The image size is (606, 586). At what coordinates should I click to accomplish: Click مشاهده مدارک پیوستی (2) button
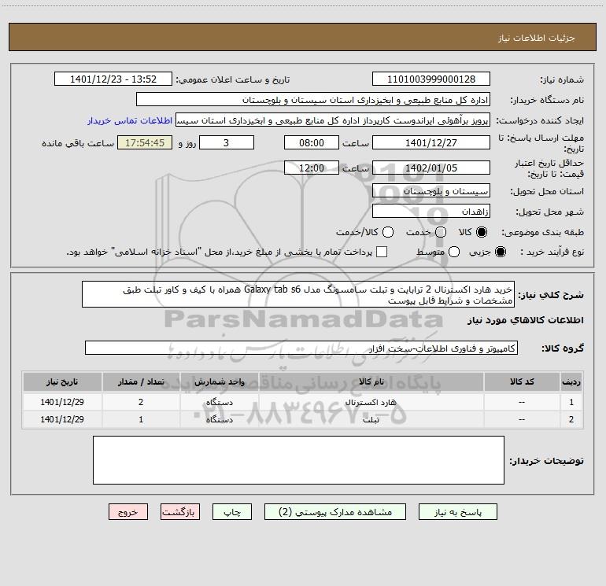pyautogui.click(x=335, y=512)
